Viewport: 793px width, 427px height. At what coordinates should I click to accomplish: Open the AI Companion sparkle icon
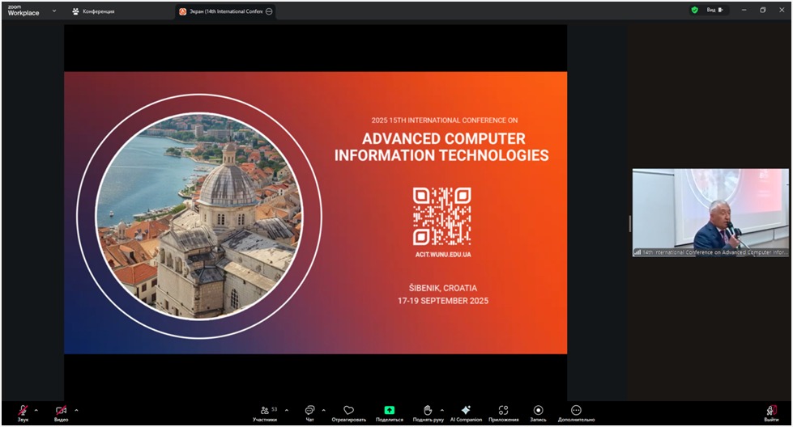tap(466, 410)
